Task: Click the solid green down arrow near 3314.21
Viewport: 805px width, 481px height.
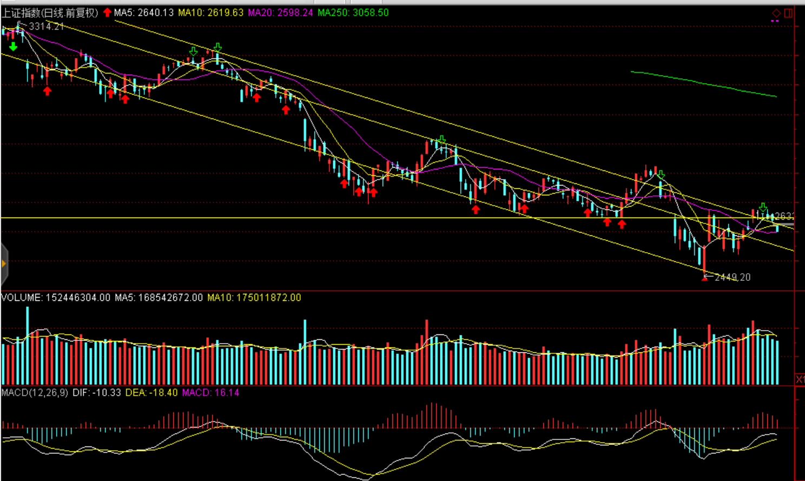Action: pyautogui.click(x=13, y=47)
